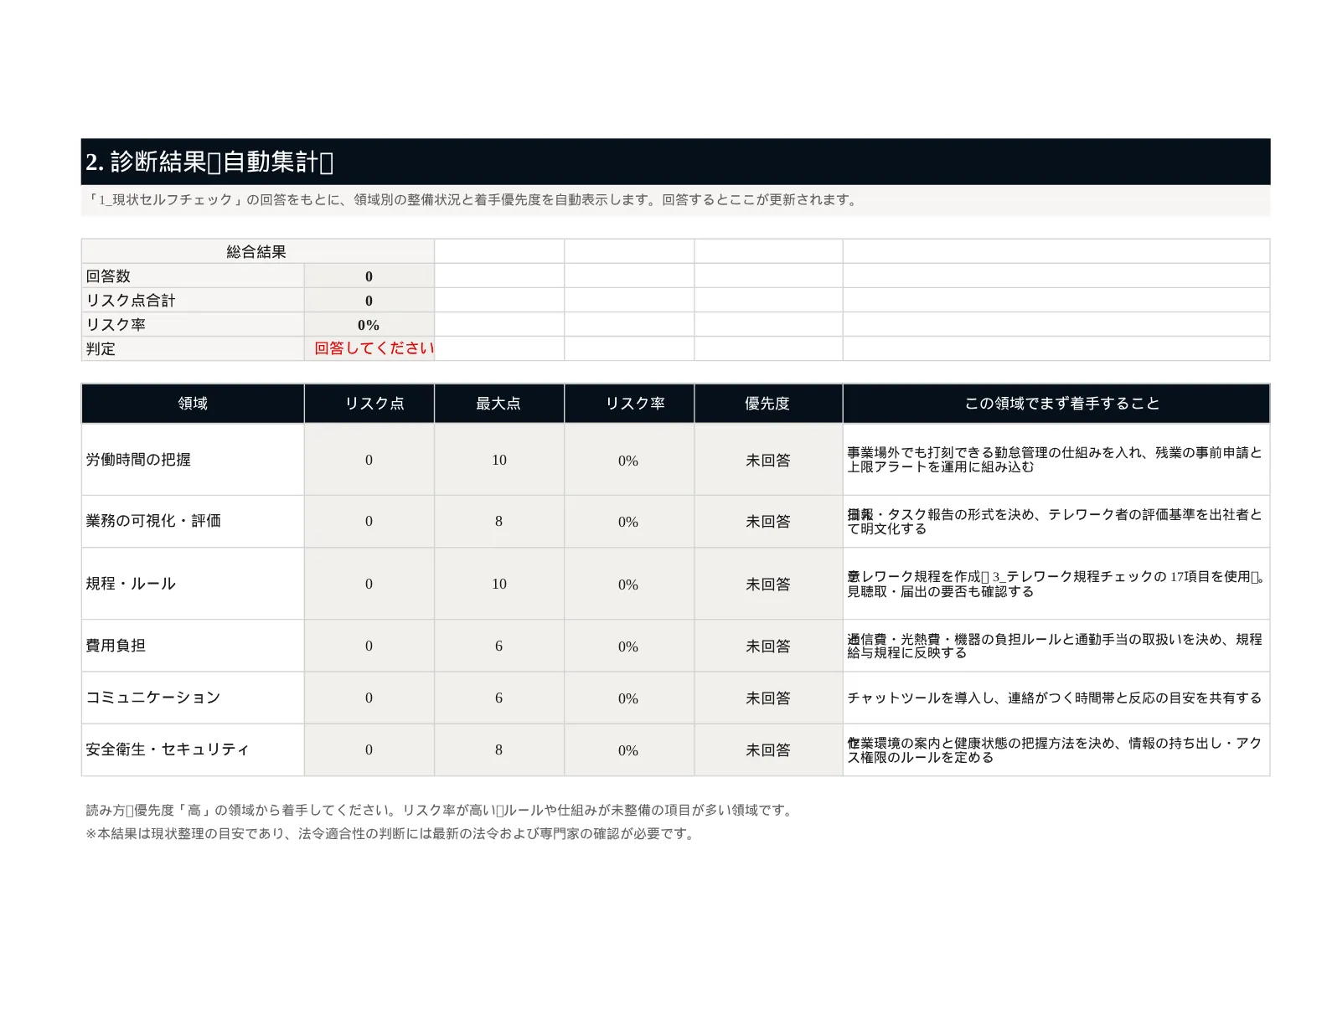Select the "判定" label cell
The image size is (1327, 1025).
pyautogui.click(x=193, y=349)
